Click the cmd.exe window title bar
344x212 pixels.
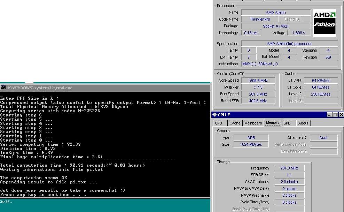(105, 88)
